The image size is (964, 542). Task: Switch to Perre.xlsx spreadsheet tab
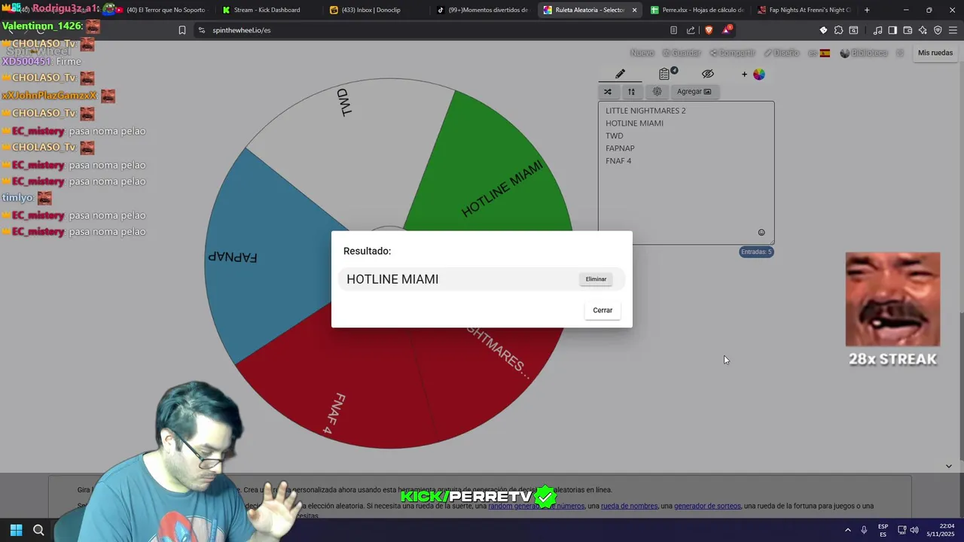[x=697, y=10]
